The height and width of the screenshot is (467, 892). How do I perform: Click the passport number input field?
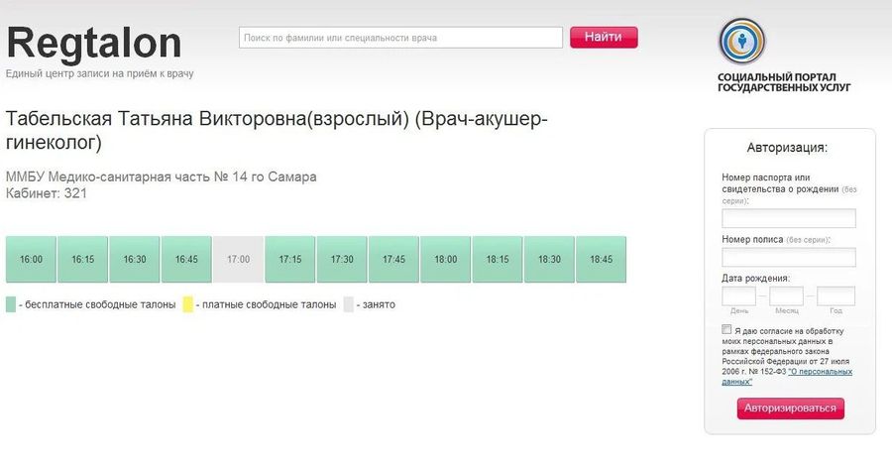789,218
